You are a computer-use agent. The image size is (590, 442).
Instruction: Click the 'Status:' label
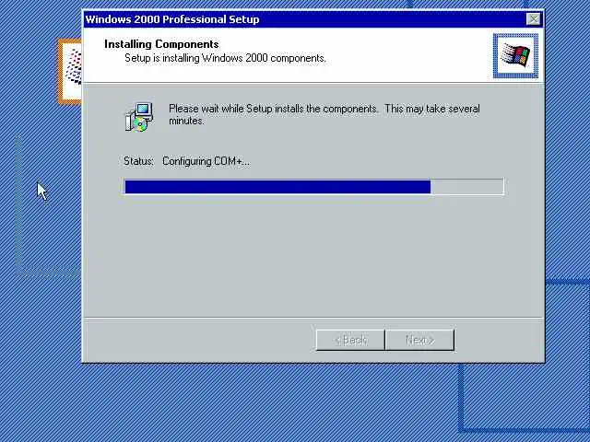138,161
